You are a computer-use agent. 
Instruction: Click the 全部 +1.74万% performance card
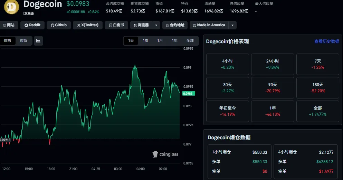point(318,111)
